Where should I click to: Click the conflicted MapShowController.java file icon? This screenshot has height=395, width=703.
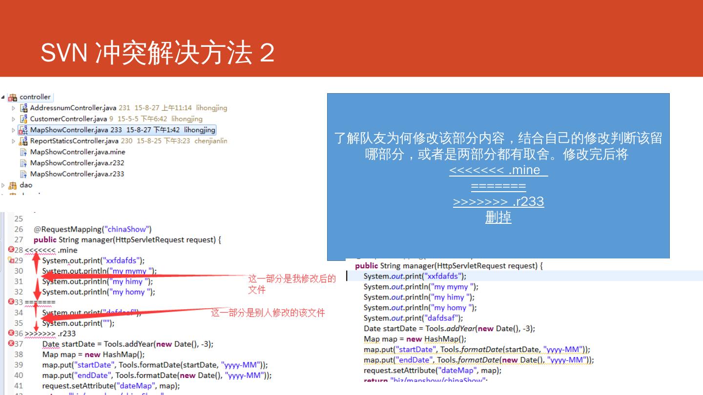pyautogui.click(x=23, y=130)
